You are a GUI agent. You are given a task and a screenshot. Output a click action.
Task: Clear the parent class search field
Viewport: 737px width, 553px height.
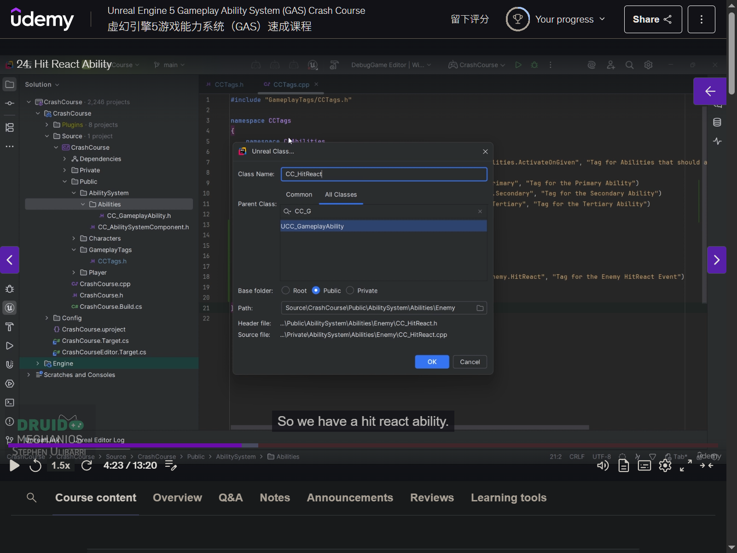(480, 211)
